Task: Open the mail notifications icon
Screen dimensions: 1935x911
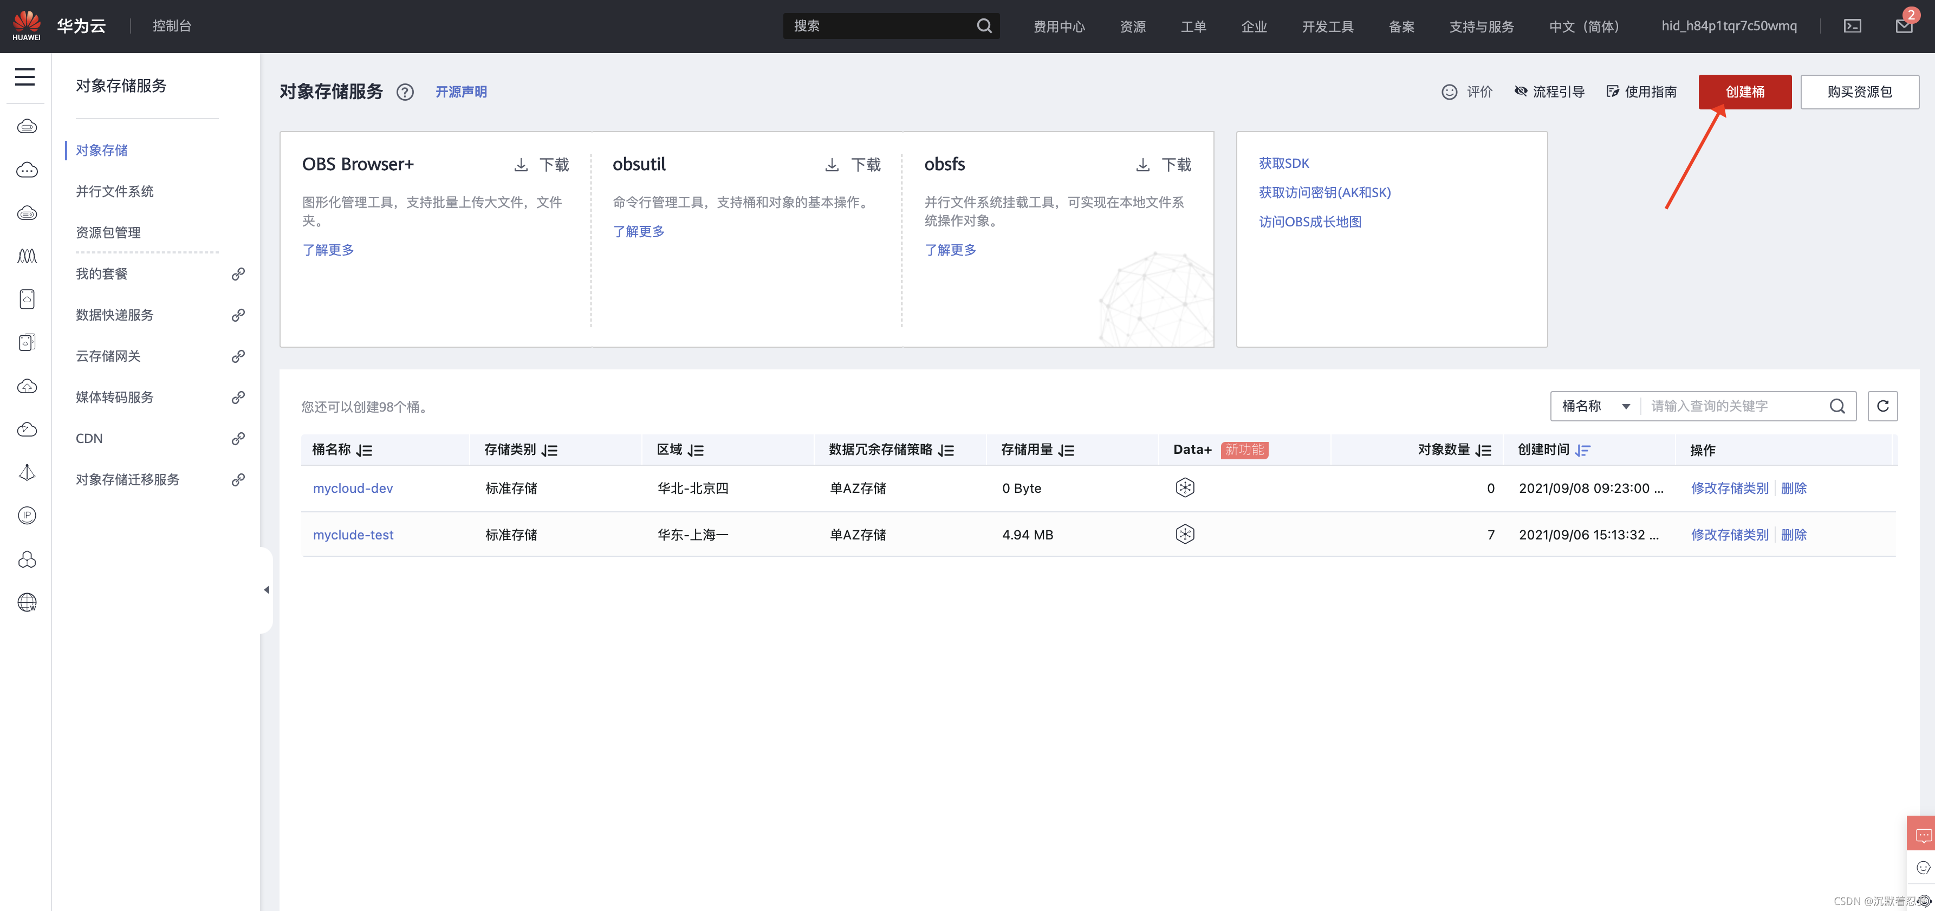Action: tap(1904, 27)
